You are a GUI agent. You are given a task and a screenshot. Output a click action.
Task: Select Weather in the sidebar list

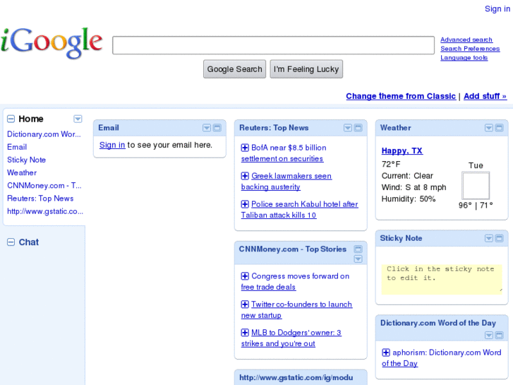click(x=22, y=172)
